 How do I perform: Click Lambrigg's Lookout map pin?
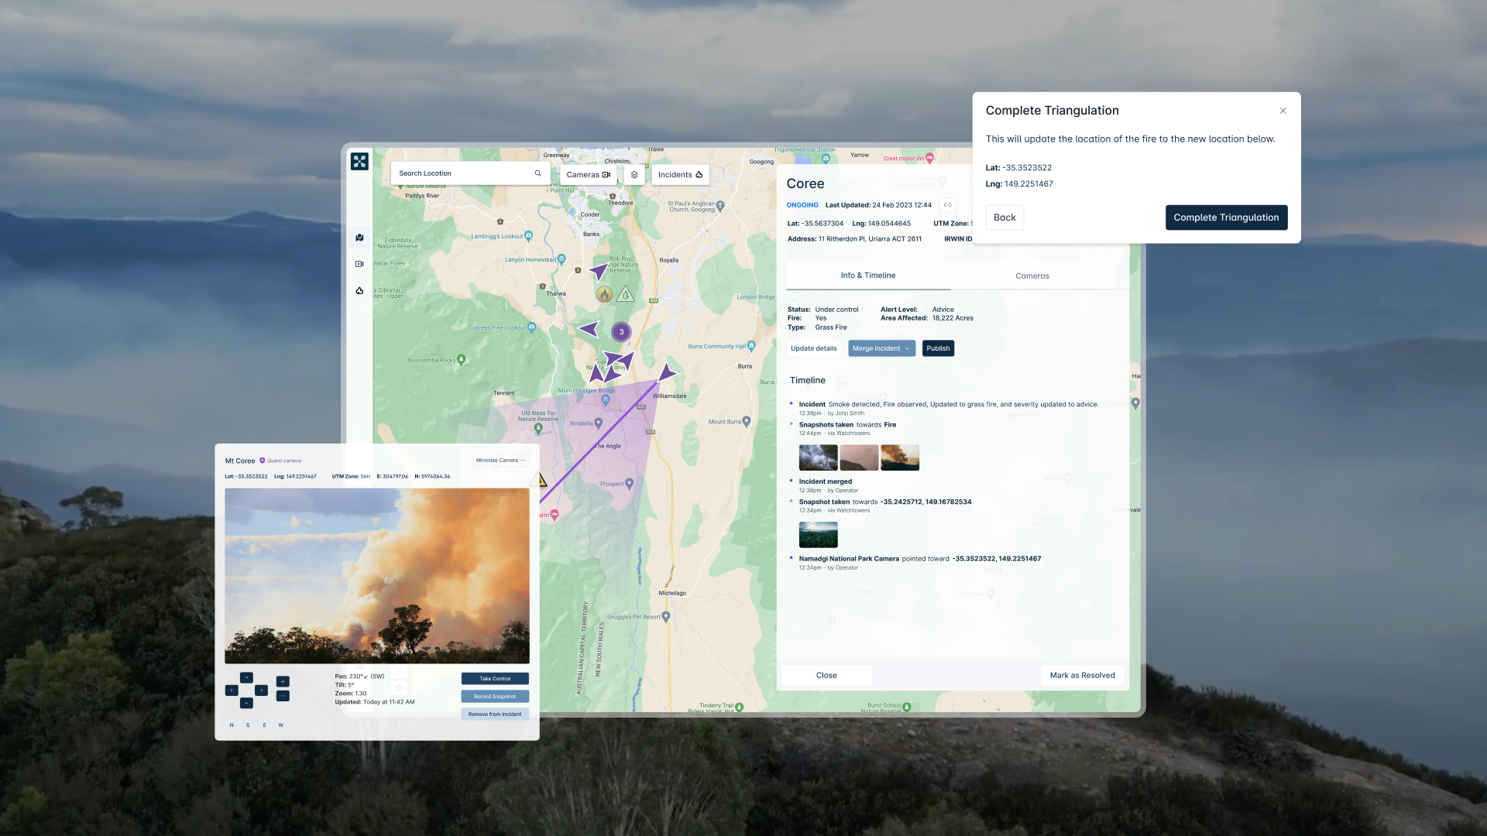(528, 235)
